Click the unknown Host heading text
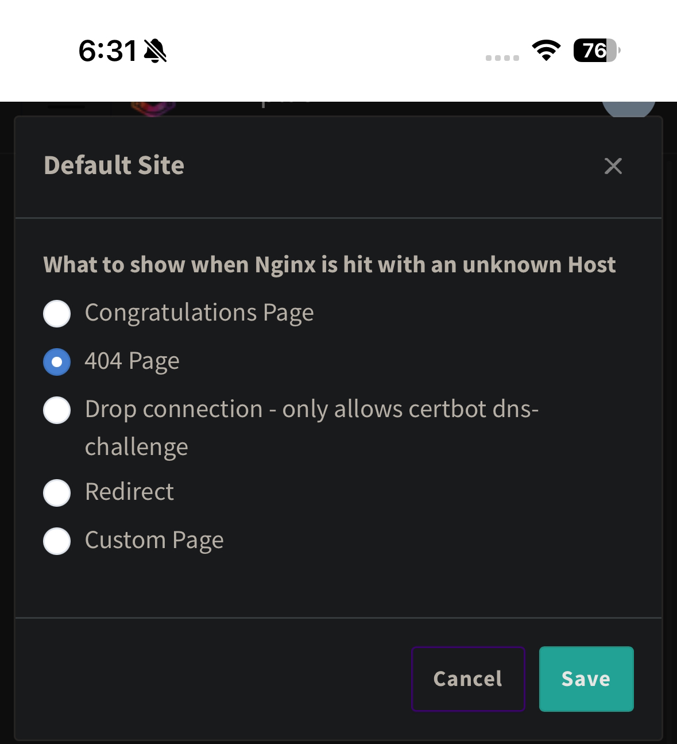677x744 pixels. point(329,265)
